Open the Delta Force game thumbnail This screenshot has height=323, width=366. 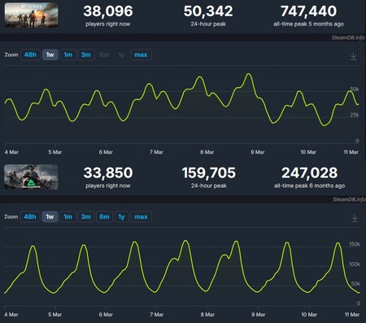(x=31, y=177)
